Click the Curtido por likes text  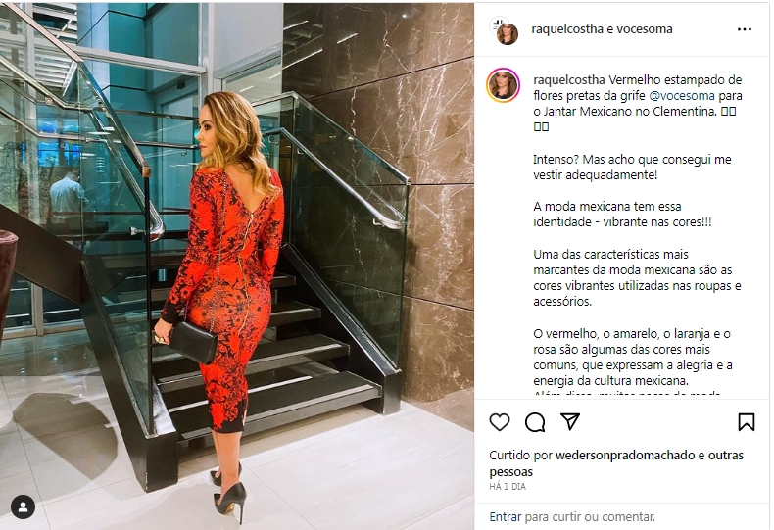pyautogui.click(x=521, y=455)
